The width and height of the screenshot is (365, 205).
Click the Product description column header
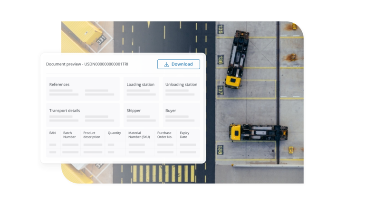coord(92,135)
